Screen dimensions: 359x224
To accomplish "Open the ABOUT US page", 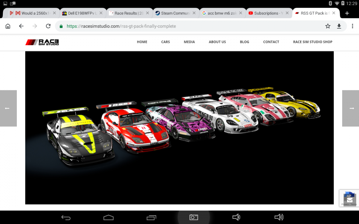I will (x=217, y=42).
